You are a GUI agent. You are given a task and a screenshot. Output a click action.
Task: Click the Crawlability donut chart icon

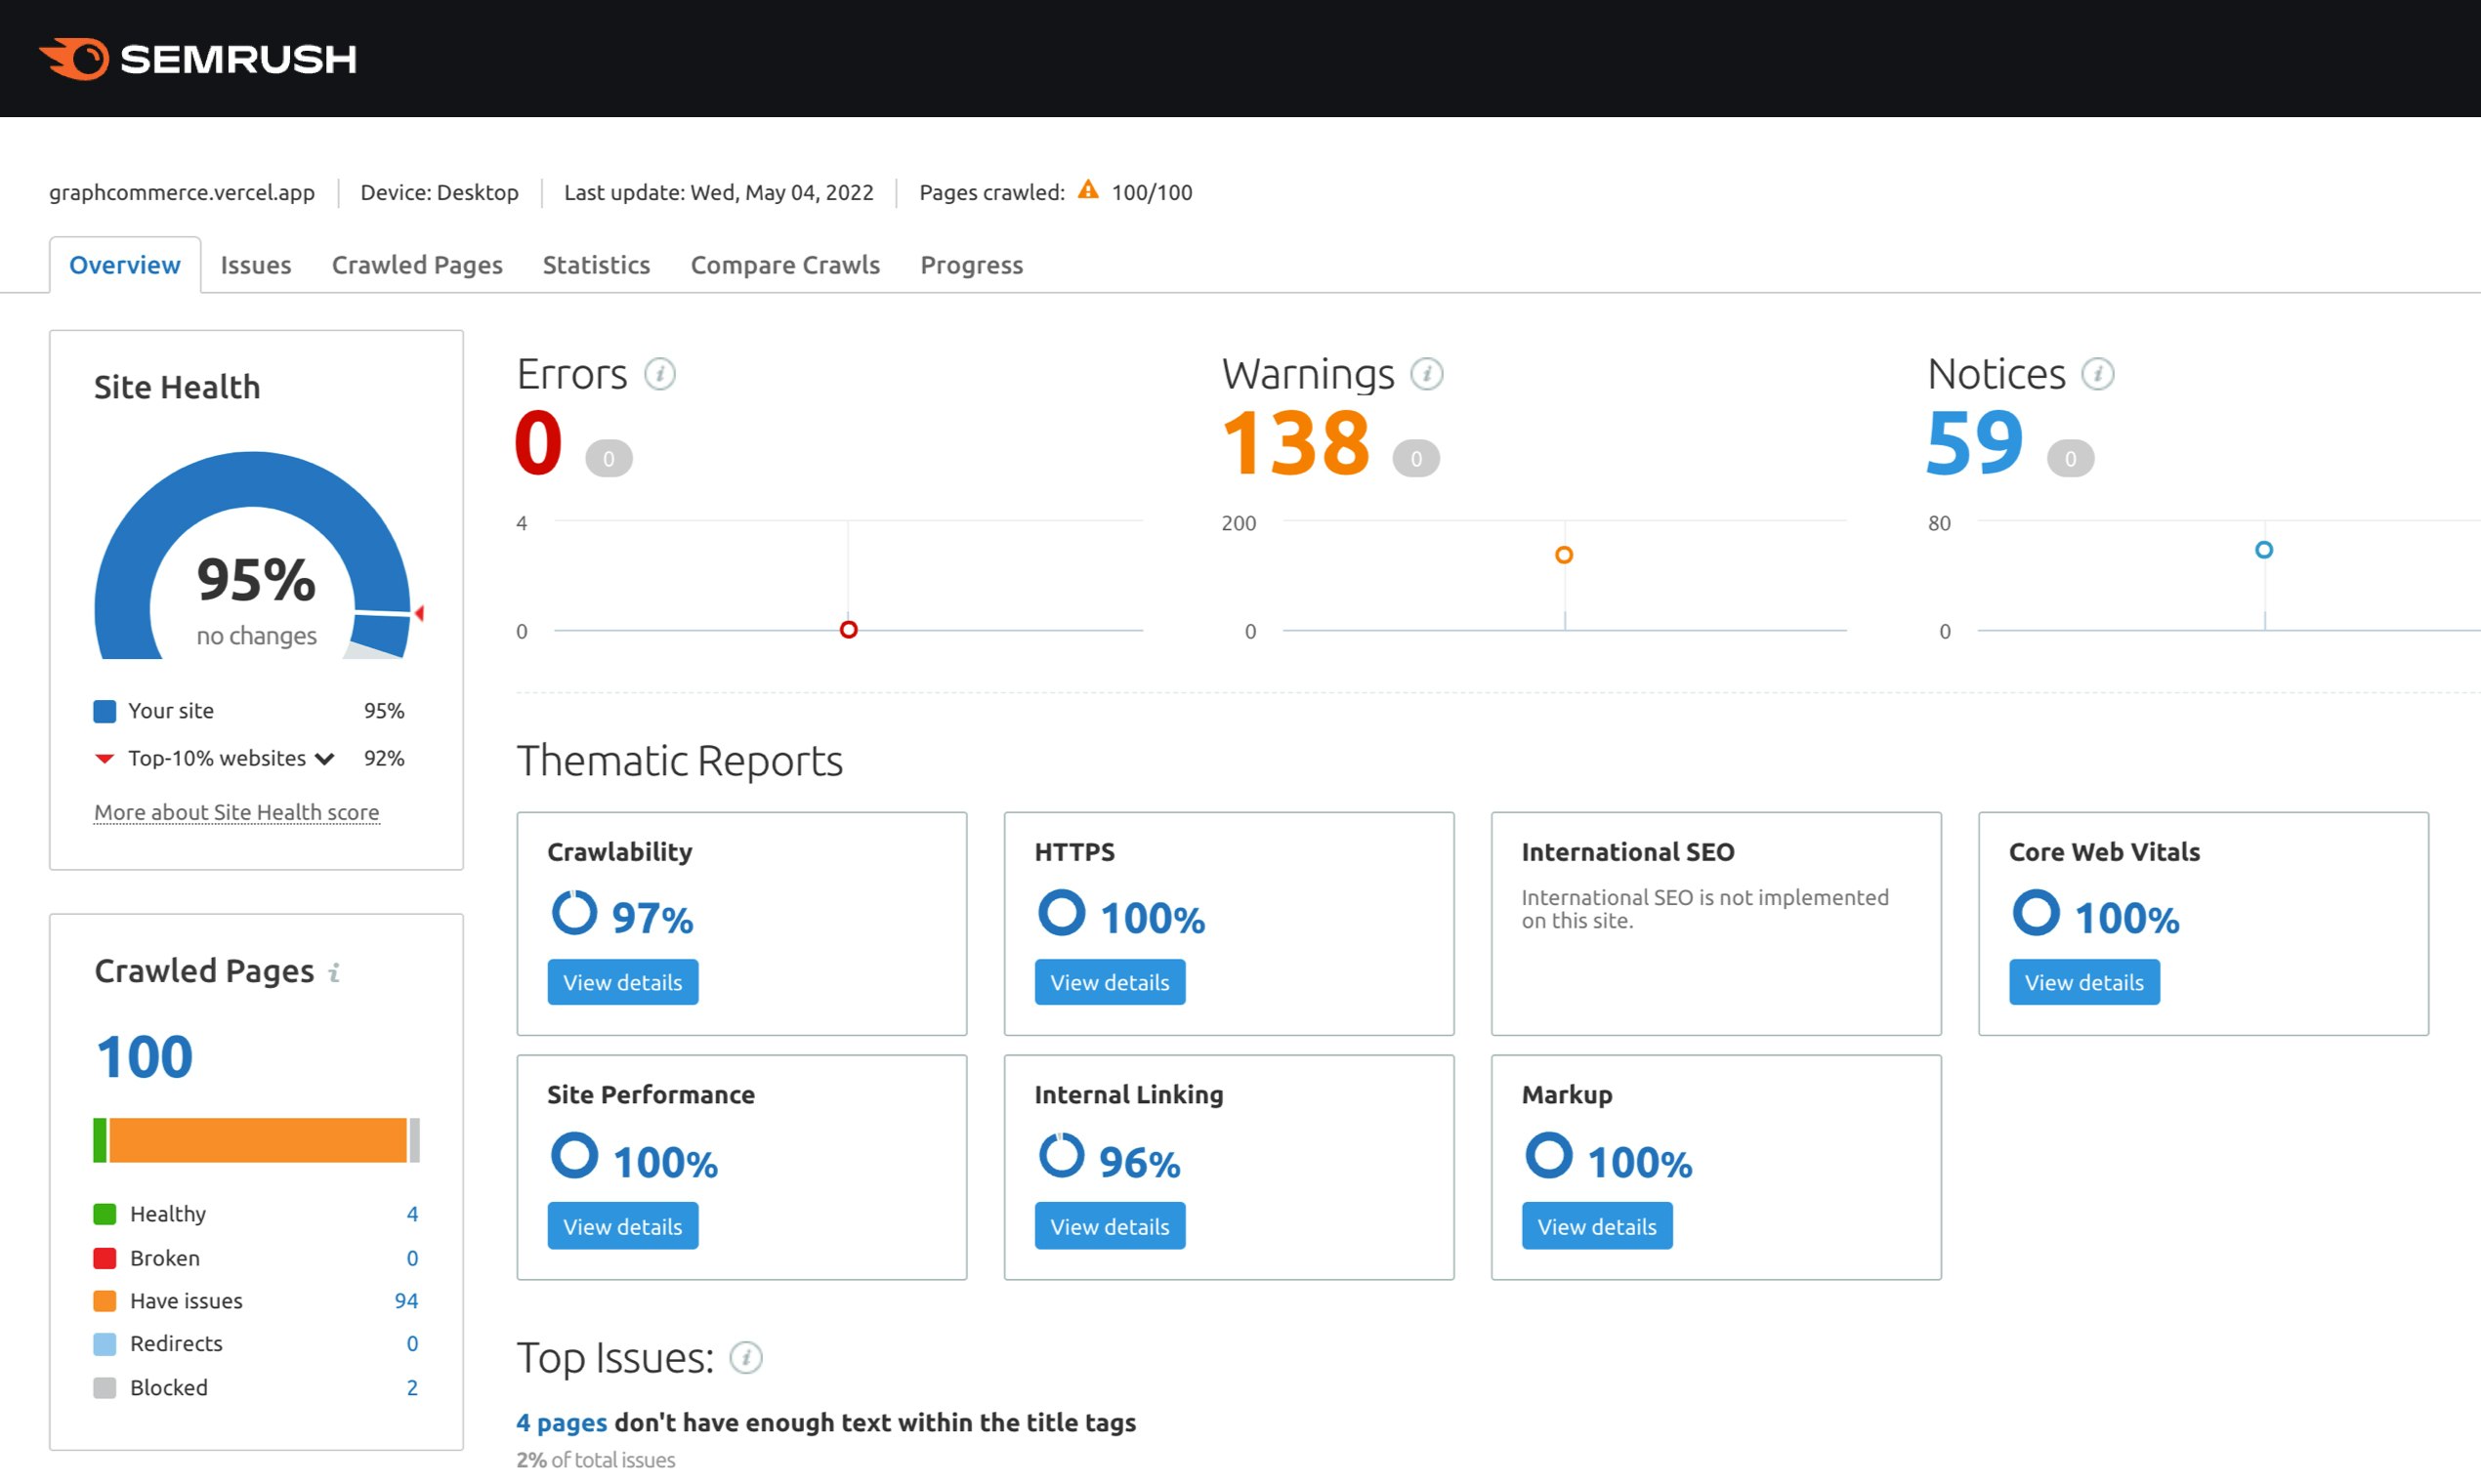574,913
